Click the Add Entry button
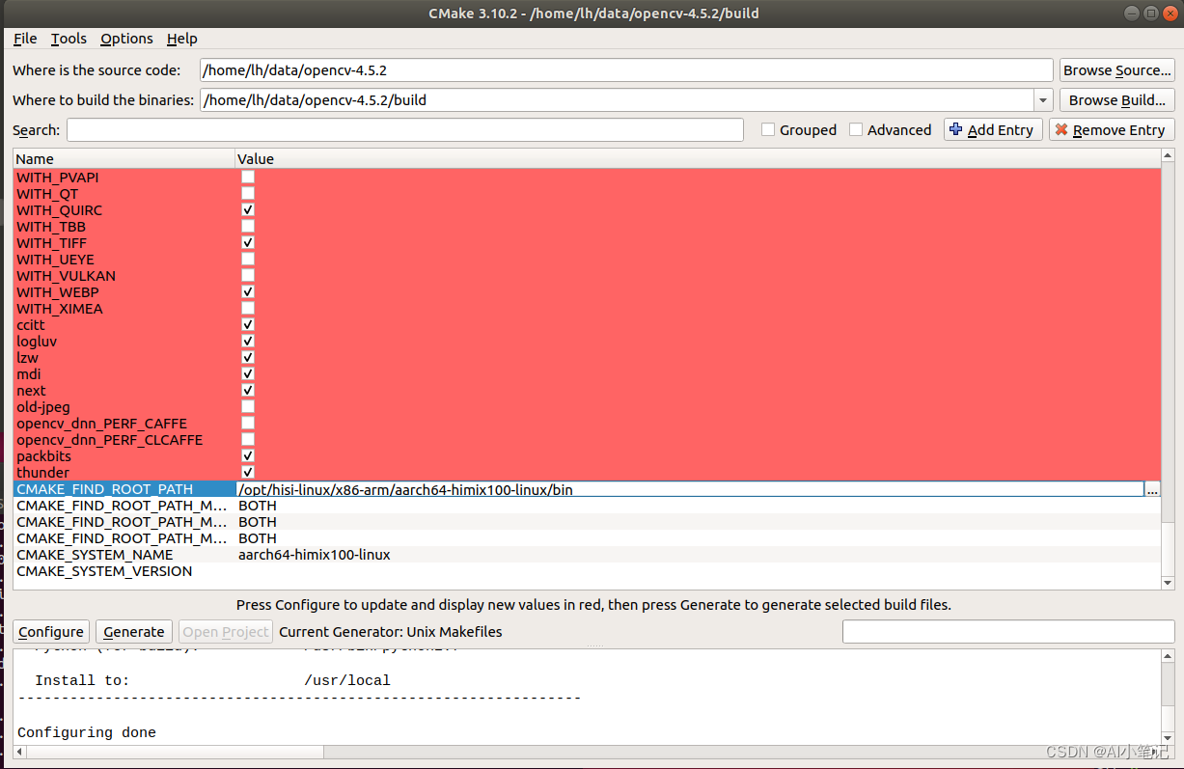 click(x=991, y=130)
